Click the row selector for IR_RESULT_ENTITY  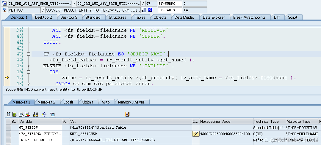(8, 140)
